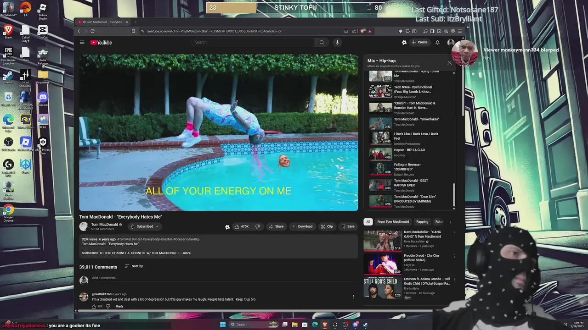This screenshot has height=330, width=588.
Task: Like realtalk1368's comment
Action: [94, 306]
